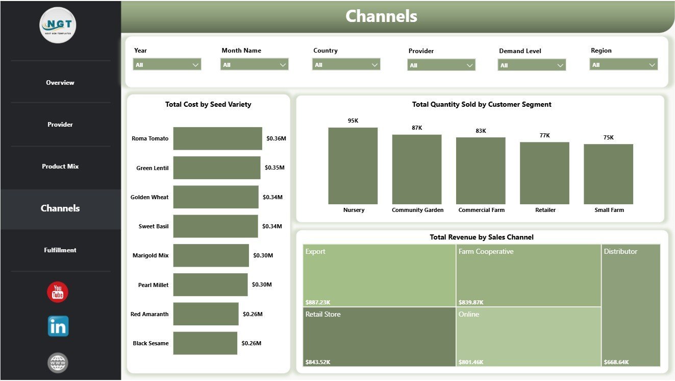The height and width of the screenshot is (381, 675).
Task: Click the Demand Level filter label
Action: pyautogui.click(x=520, y=51)
